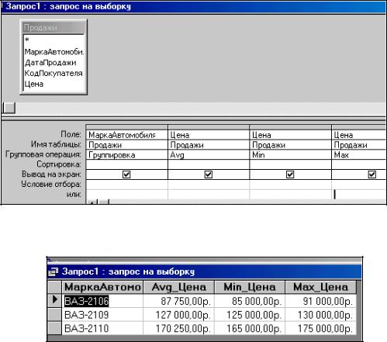Click the МаркаАвтомо column header in results

102,287
